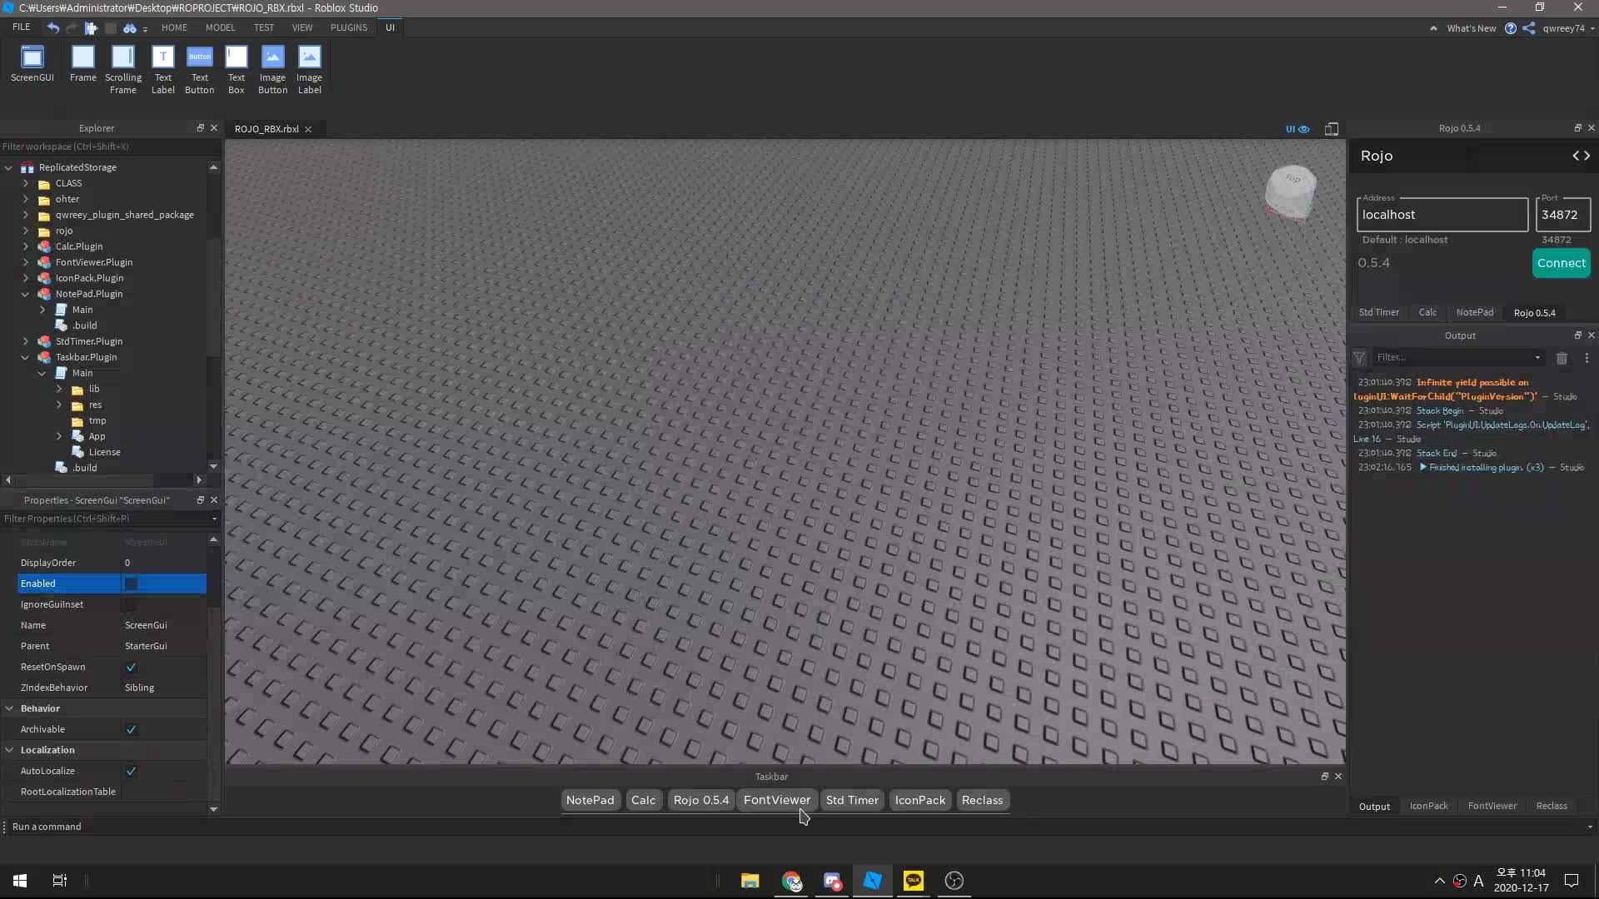
Task: Click the share/collaborate icon near username
Action: 1529,28
